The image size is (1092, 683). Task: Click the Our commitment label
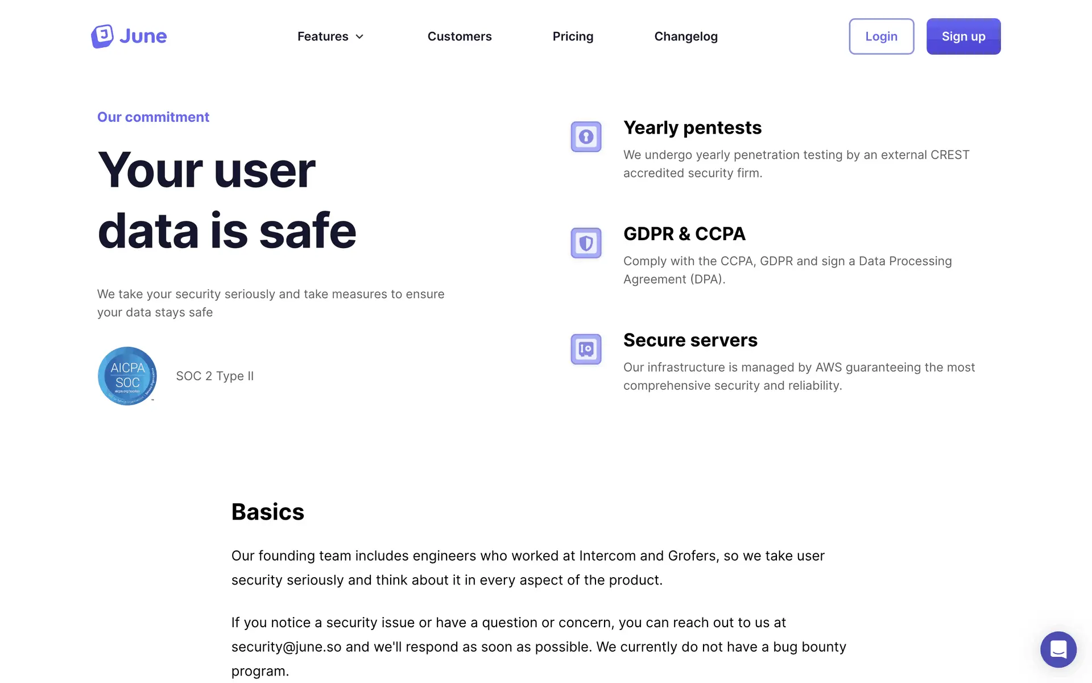[153, 117]
